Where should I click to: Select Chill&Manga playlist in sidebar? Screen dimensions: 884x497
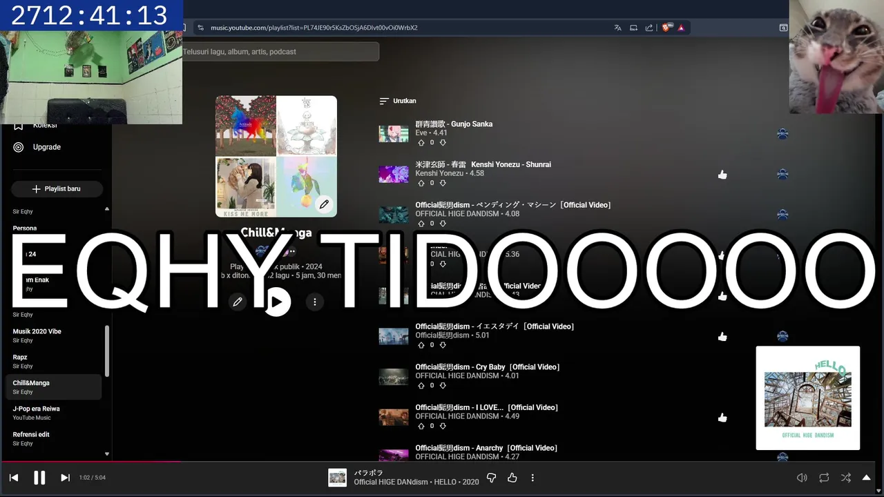[x=54, y=387]
